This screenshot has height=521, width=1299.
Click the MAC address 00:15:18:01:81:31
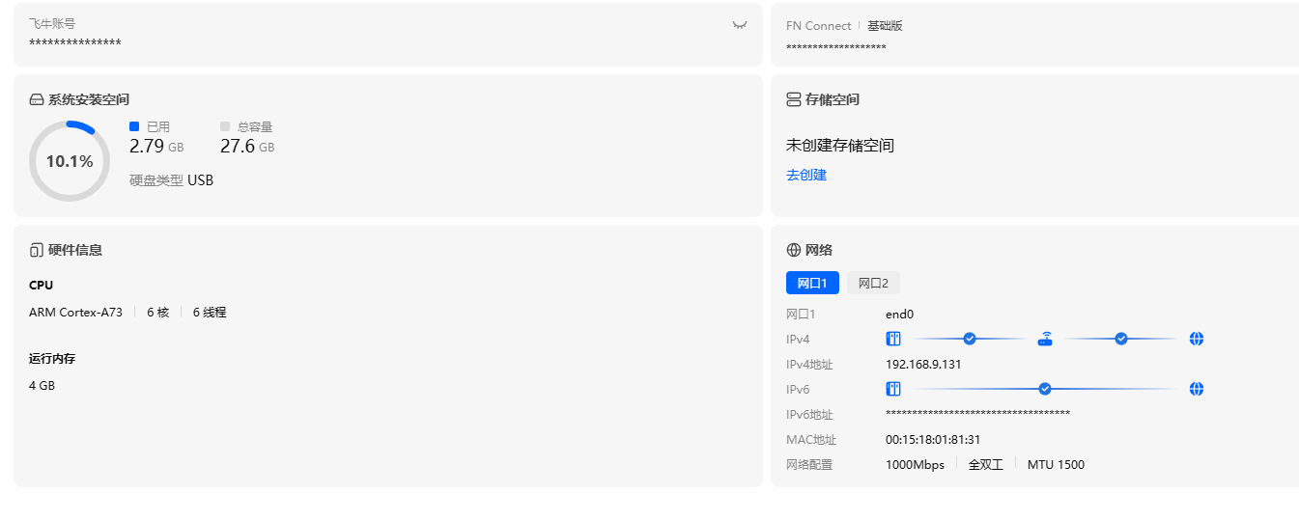(x=933, y=440)
